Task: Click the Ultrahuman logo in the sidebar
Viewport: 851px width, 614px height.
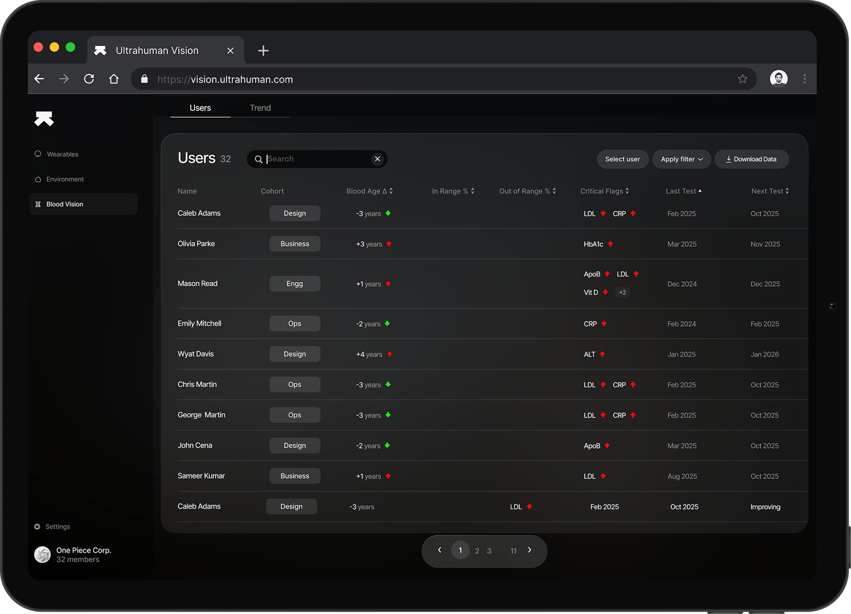Action: [44, 119]
